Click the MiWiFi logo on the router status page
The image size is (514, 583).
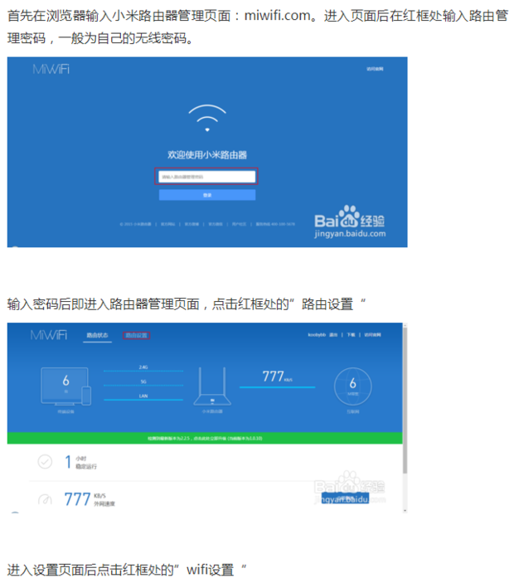[x=49, y=335]
